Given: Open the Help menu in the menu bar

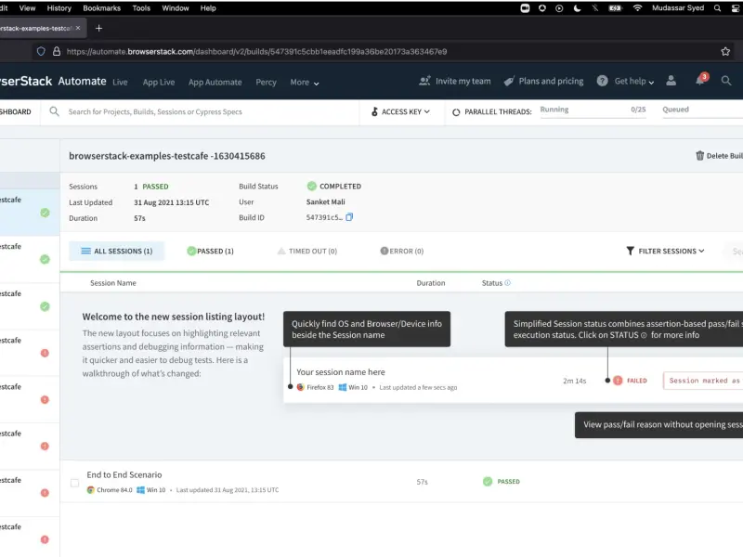Looking at the screenshot, I should point(208,8).
